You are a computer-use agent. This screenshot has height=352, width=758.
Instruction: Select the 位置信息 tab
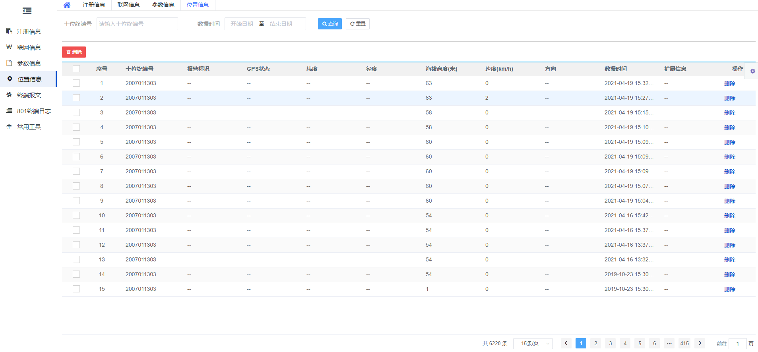(198, 5)
